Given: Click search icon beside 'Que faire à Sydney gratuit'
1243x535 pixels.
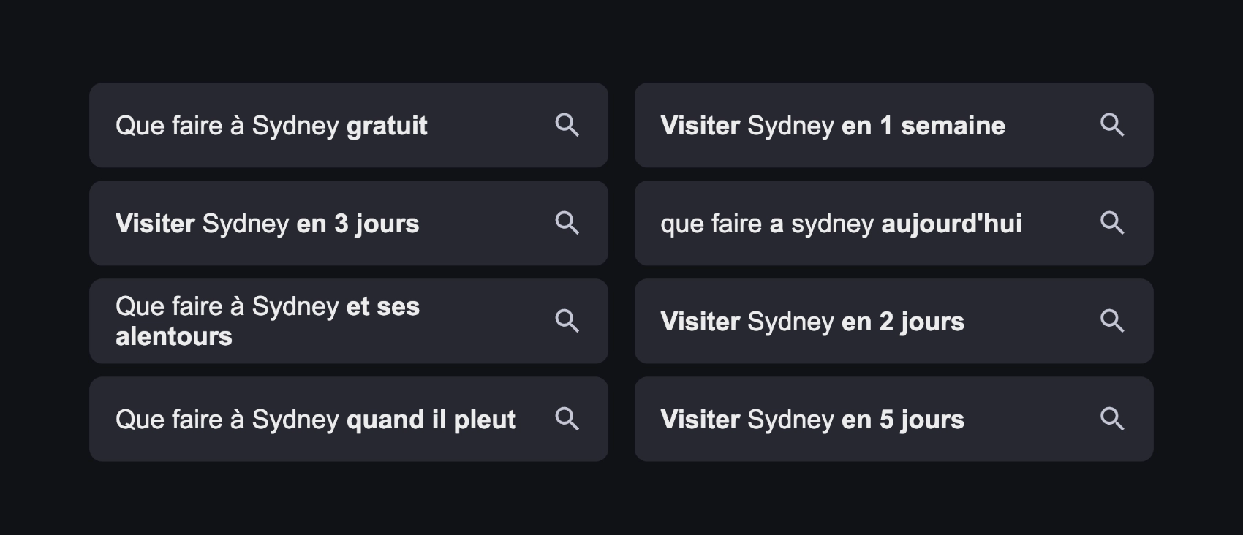Looking at the screenshot, I should 567,125.
